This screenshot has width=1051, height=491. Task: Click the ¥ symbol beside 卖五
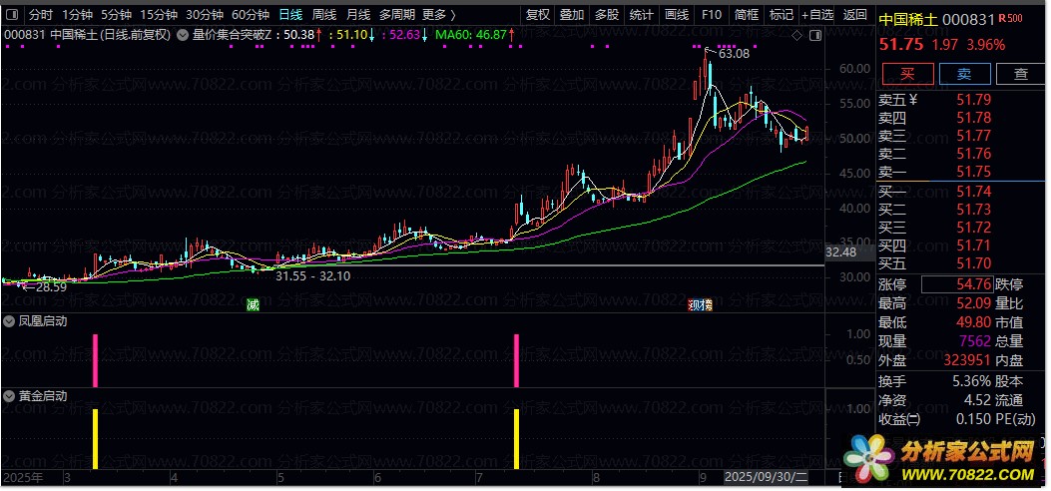coord(912,99)
